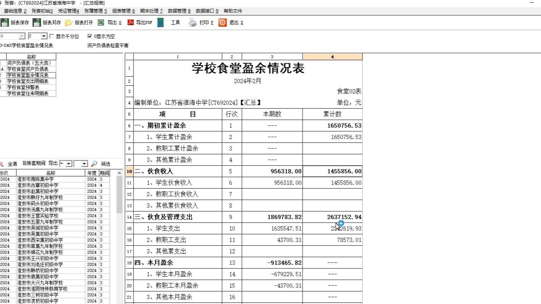Click the 报表保存 floppy disk icon
Image resolution: width=541 pixels, height=304 pixels.
point(5,22)
